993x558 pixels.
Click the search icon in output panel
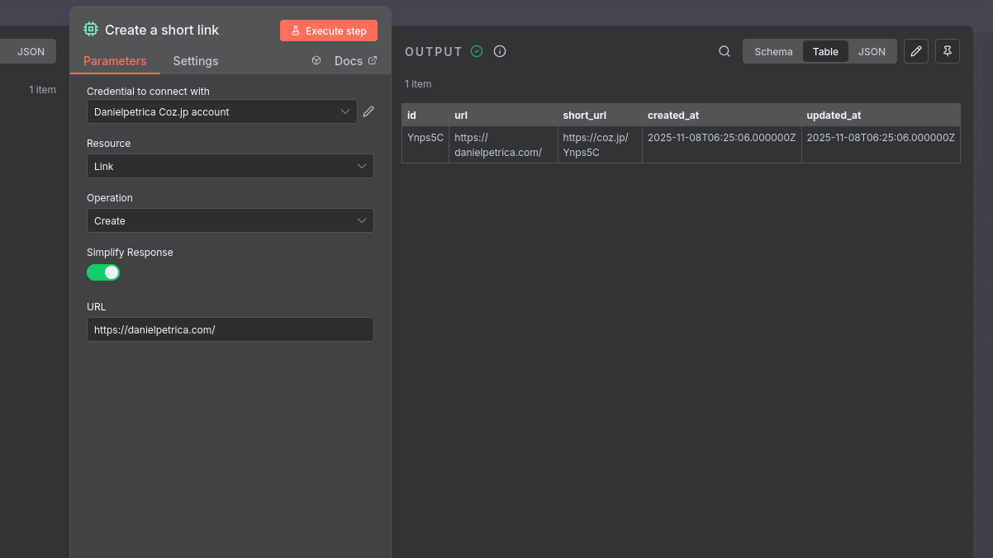[x=725, y=51]
